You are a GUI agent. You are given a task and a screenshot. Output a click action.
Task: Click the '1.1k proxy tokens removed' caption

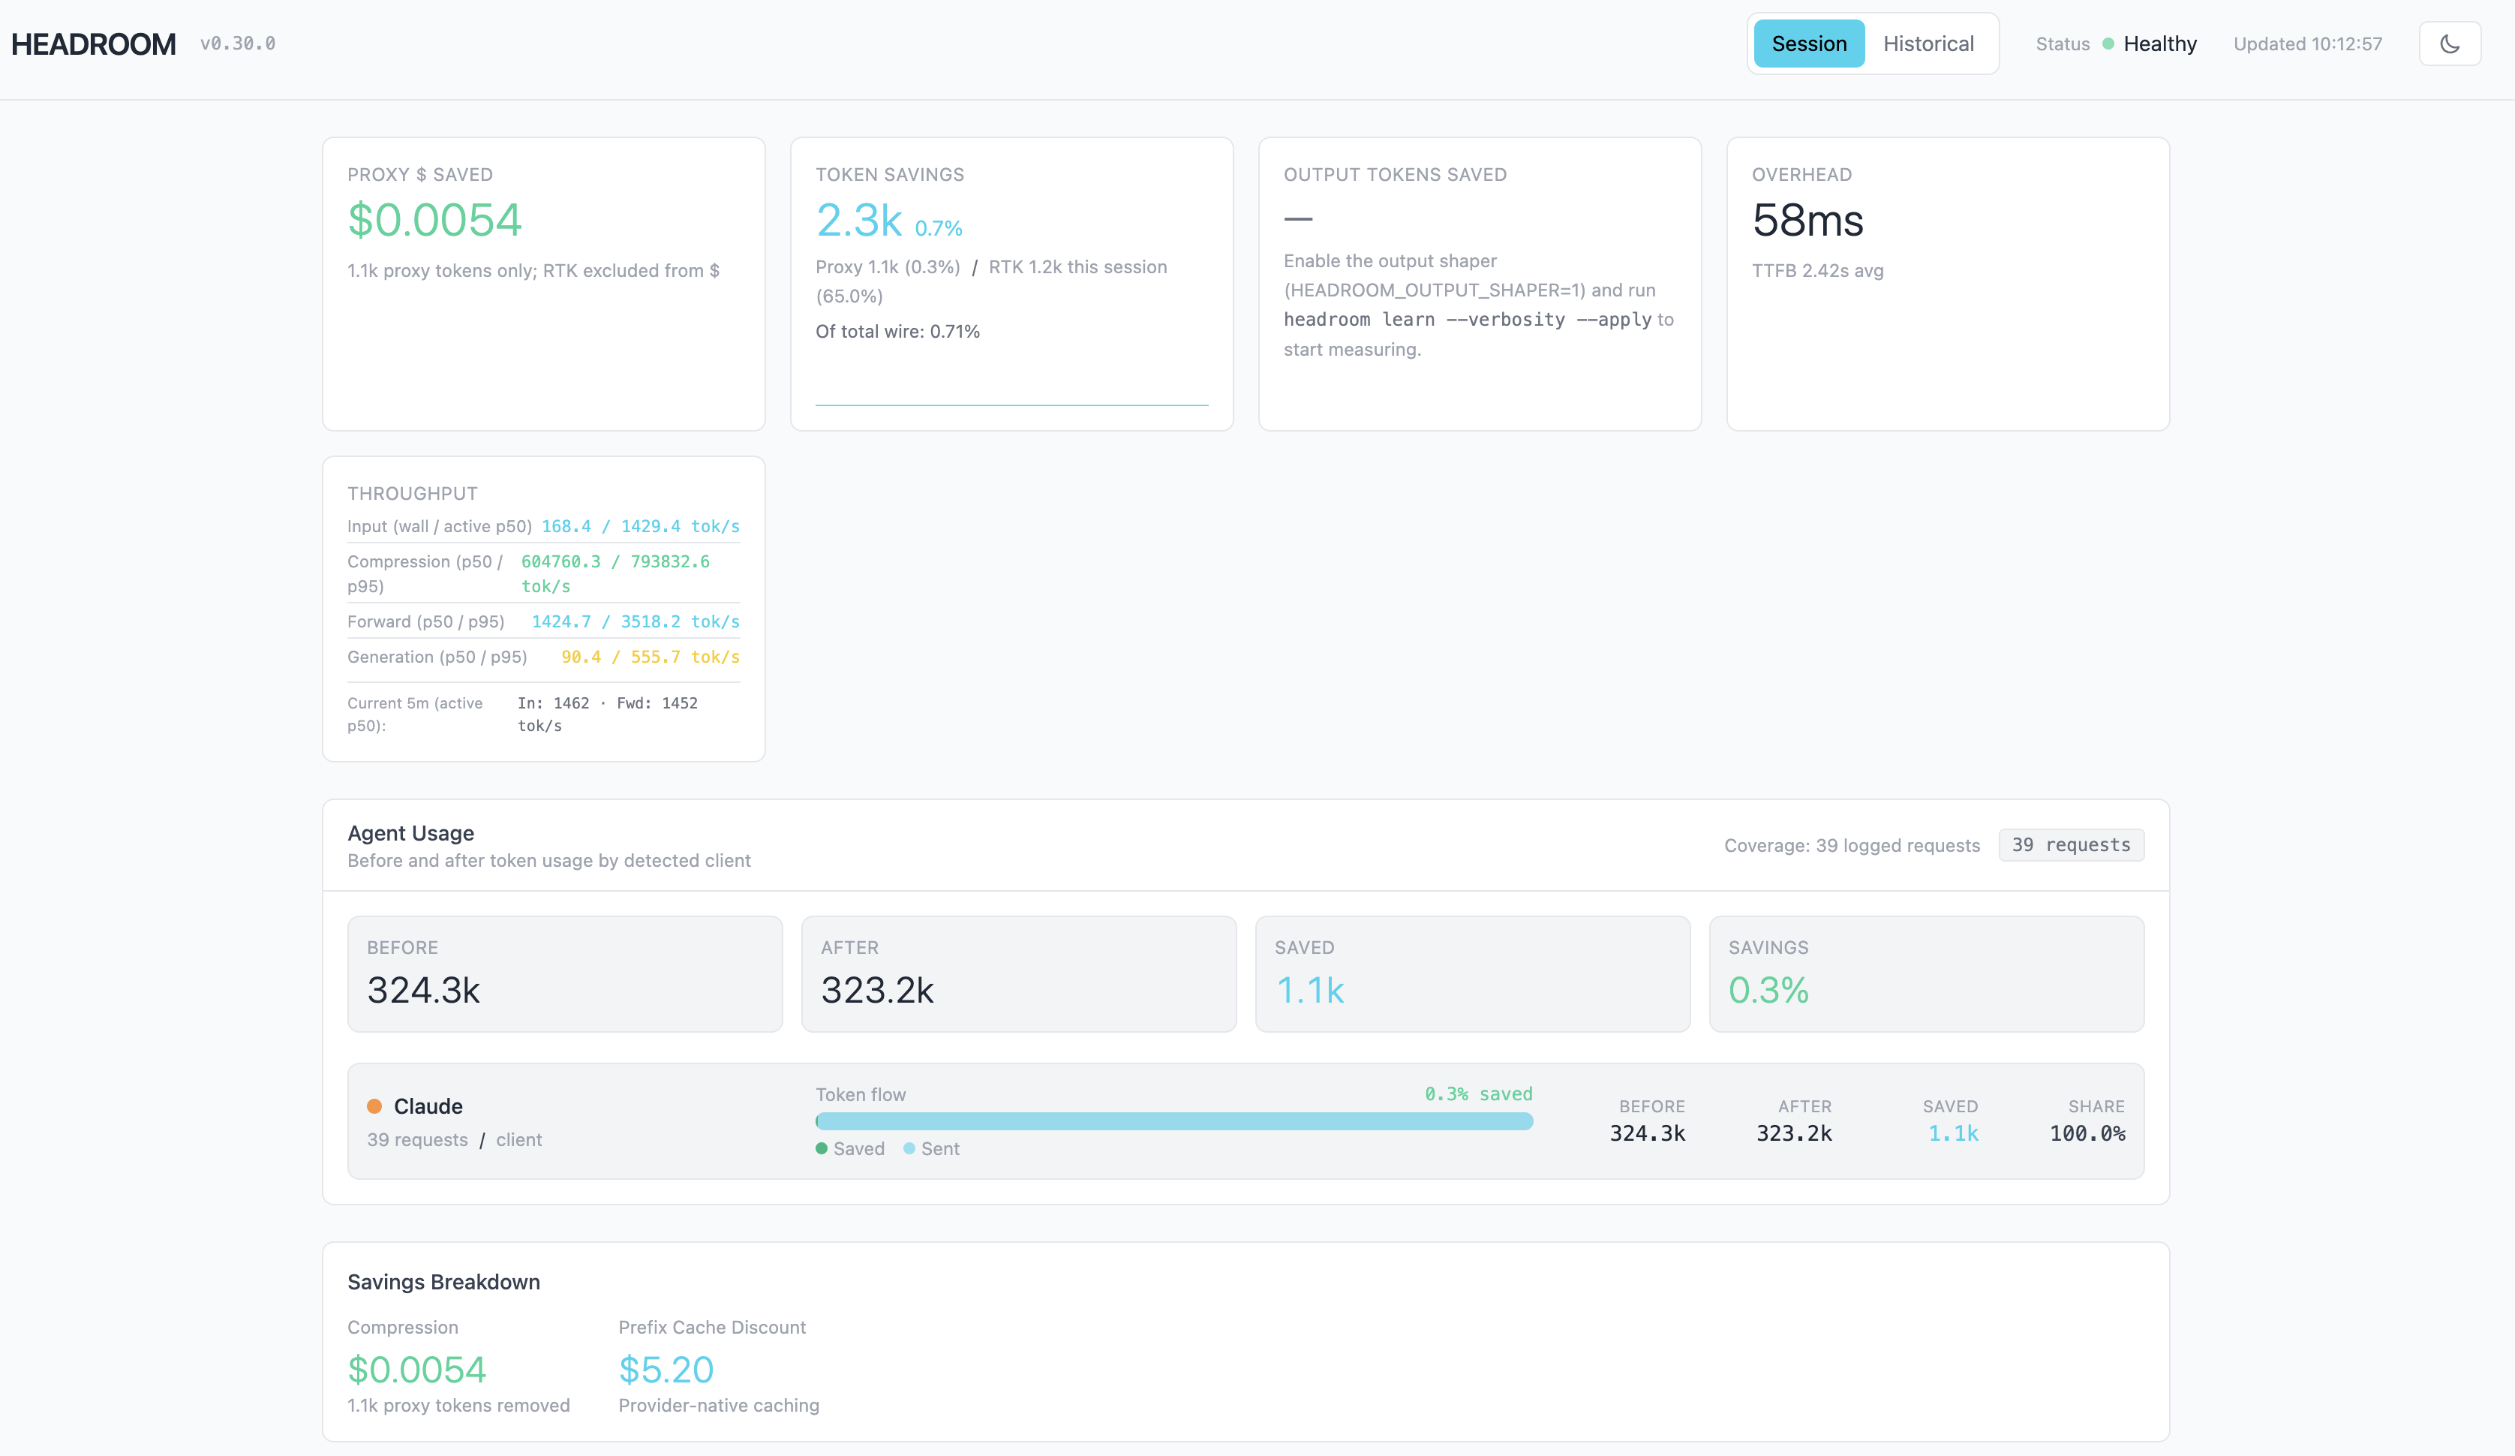pyautogui.click(x=458, y=1405)
